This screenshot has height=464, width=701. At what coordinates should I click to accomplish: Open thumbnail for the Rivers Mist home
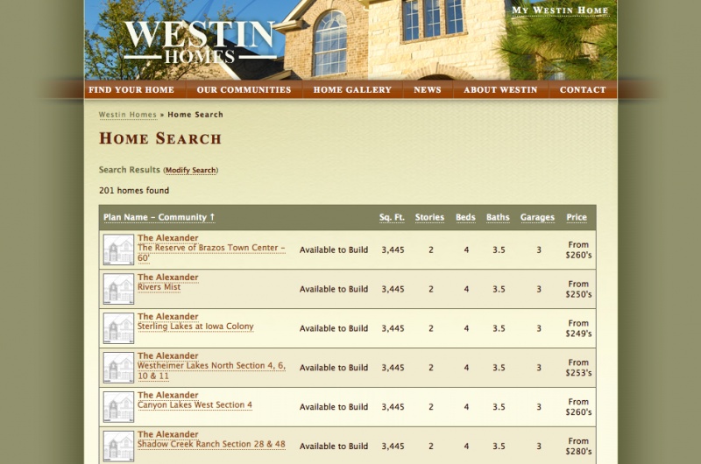[x=118, y=289]
